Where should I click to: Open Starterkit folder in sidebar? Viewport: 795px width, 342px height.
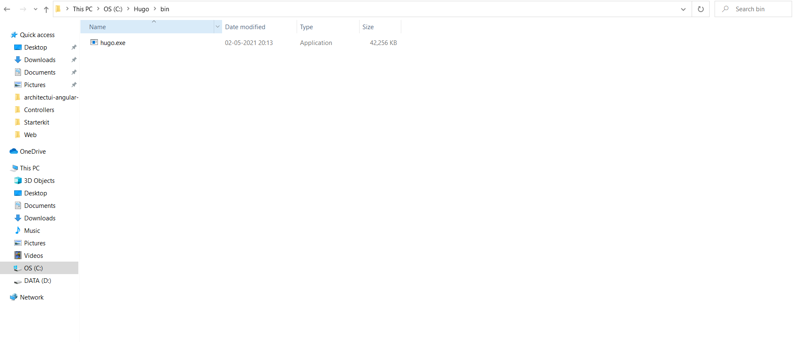coord(37,122)
